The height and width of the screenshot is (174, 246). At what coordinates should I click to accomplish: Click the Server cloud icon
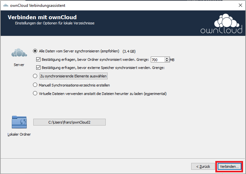coord(19,53)
